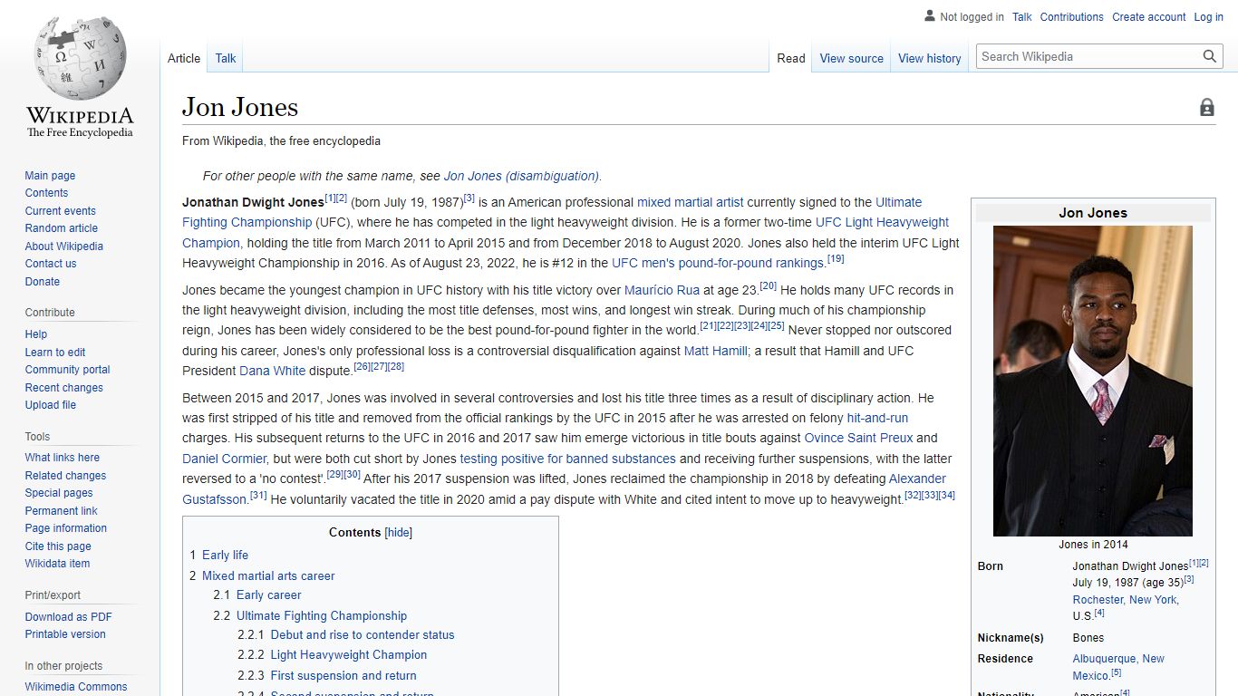Open Jon Jones (disambiguation) link

521,176
